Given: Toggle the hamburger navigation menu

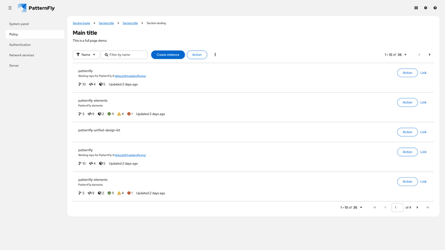Looking at the screenshot, I should [10, 8].
